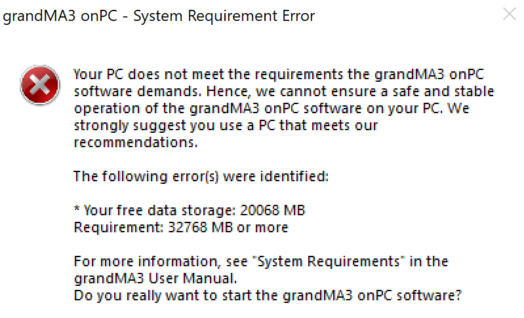
Task: Click the "grandMA3 User Manual." text
Action: coord(147,279)
